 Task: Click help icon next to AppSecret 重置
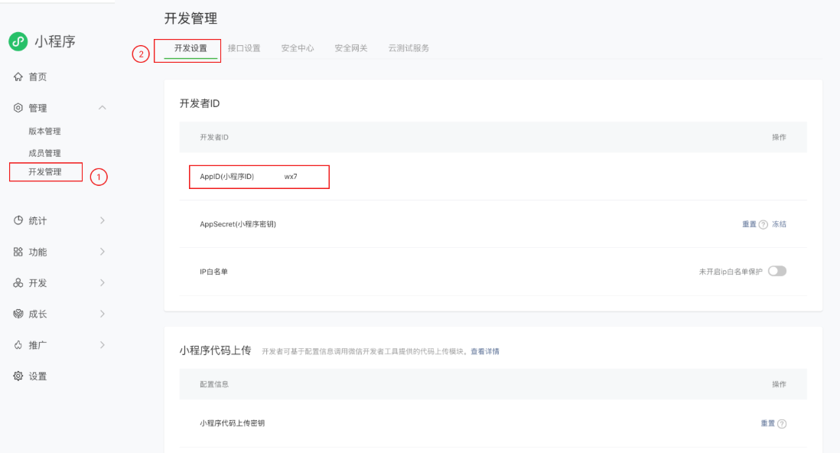[x=763, y=225]
